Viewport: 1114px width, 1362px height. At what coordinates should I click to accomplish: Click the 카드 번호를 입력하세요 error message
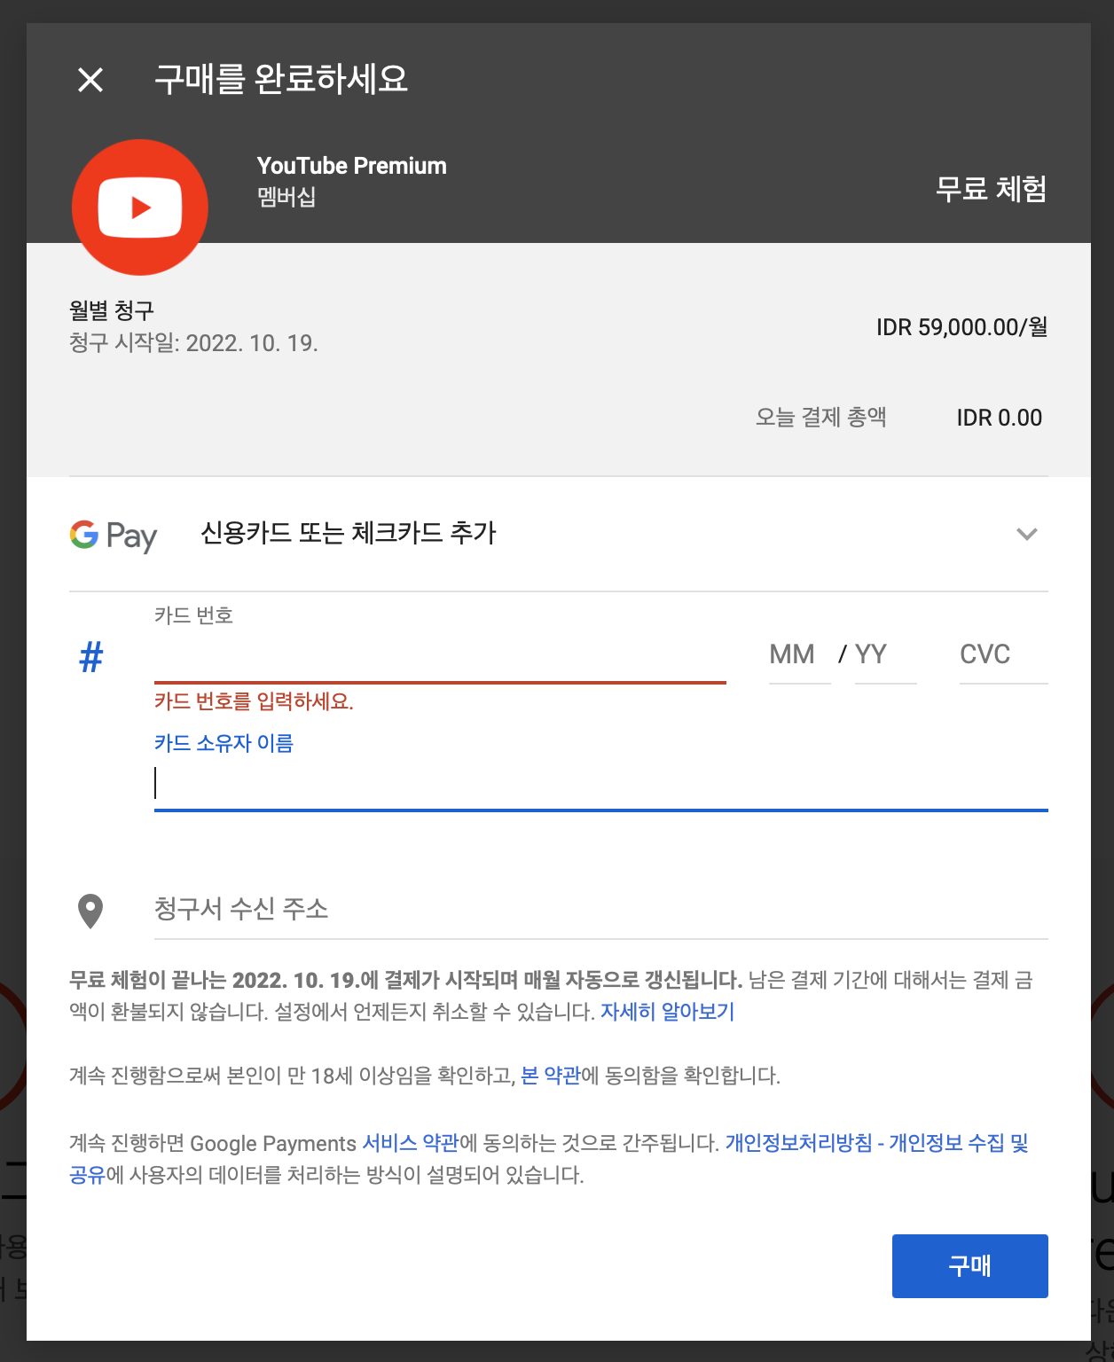pos(254,701)
